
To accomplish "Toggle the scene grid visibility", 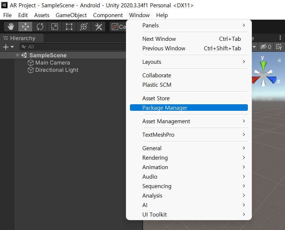I will (x=279, y=47).
